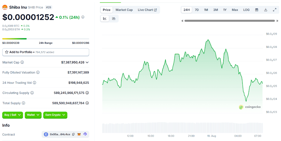Screen dimensions: 281x141
Task: Select 1M time range
Action: 206,10
